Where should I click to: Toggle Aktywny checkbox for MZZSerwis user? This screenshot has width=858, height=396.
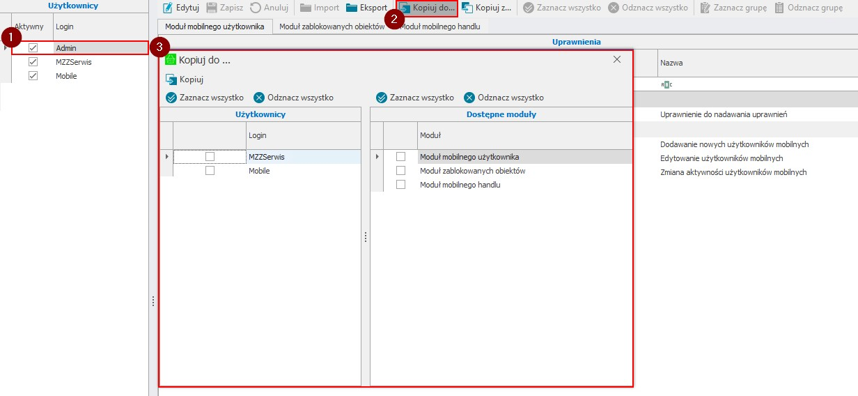(x=33, y=62)
